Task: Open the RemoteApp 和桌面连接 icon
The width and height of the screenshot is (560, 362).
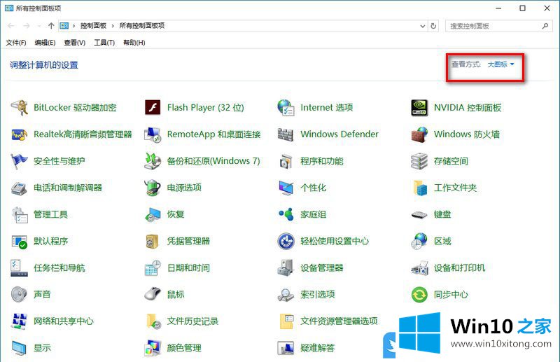Action: tap(153, 134)
